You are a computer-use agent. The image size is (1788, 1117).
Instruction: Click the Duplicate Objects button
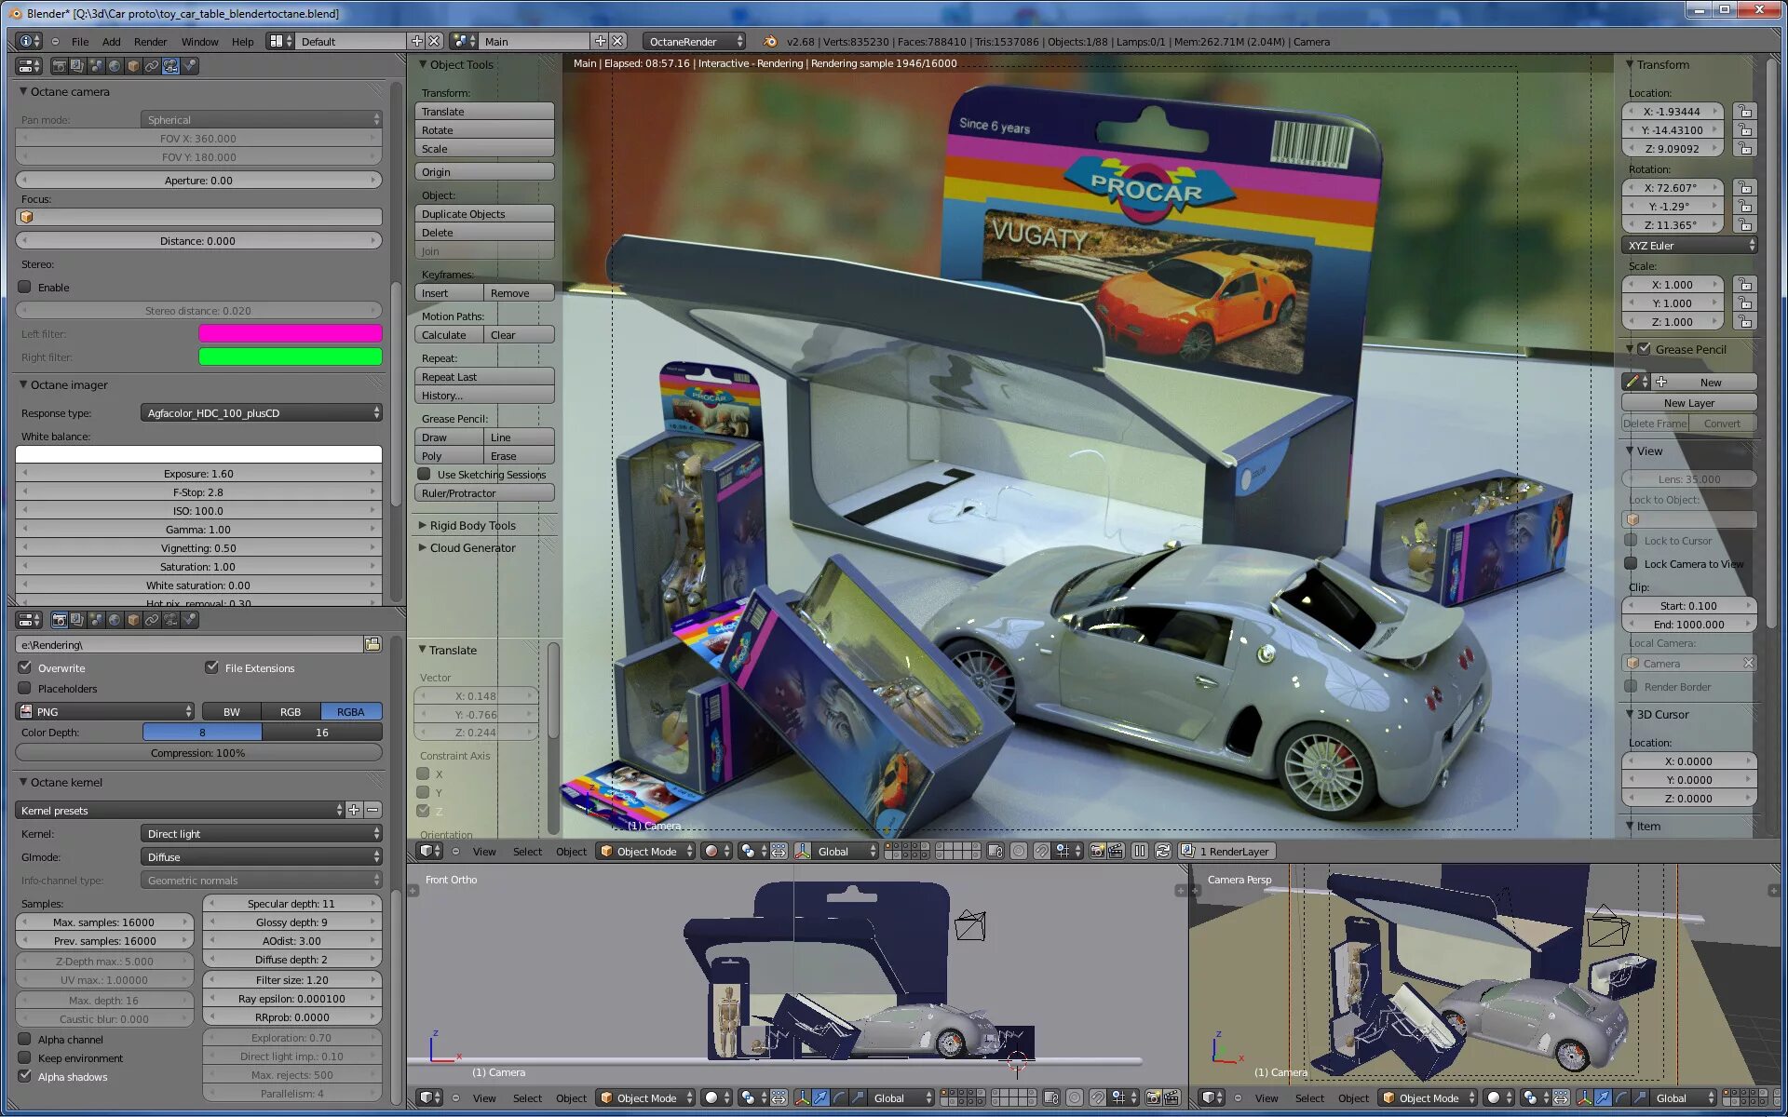click(x=483, y=214)
